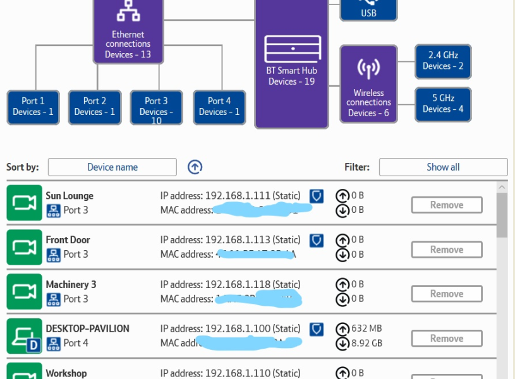Select the Port 3 devices box

coord(156,107)
